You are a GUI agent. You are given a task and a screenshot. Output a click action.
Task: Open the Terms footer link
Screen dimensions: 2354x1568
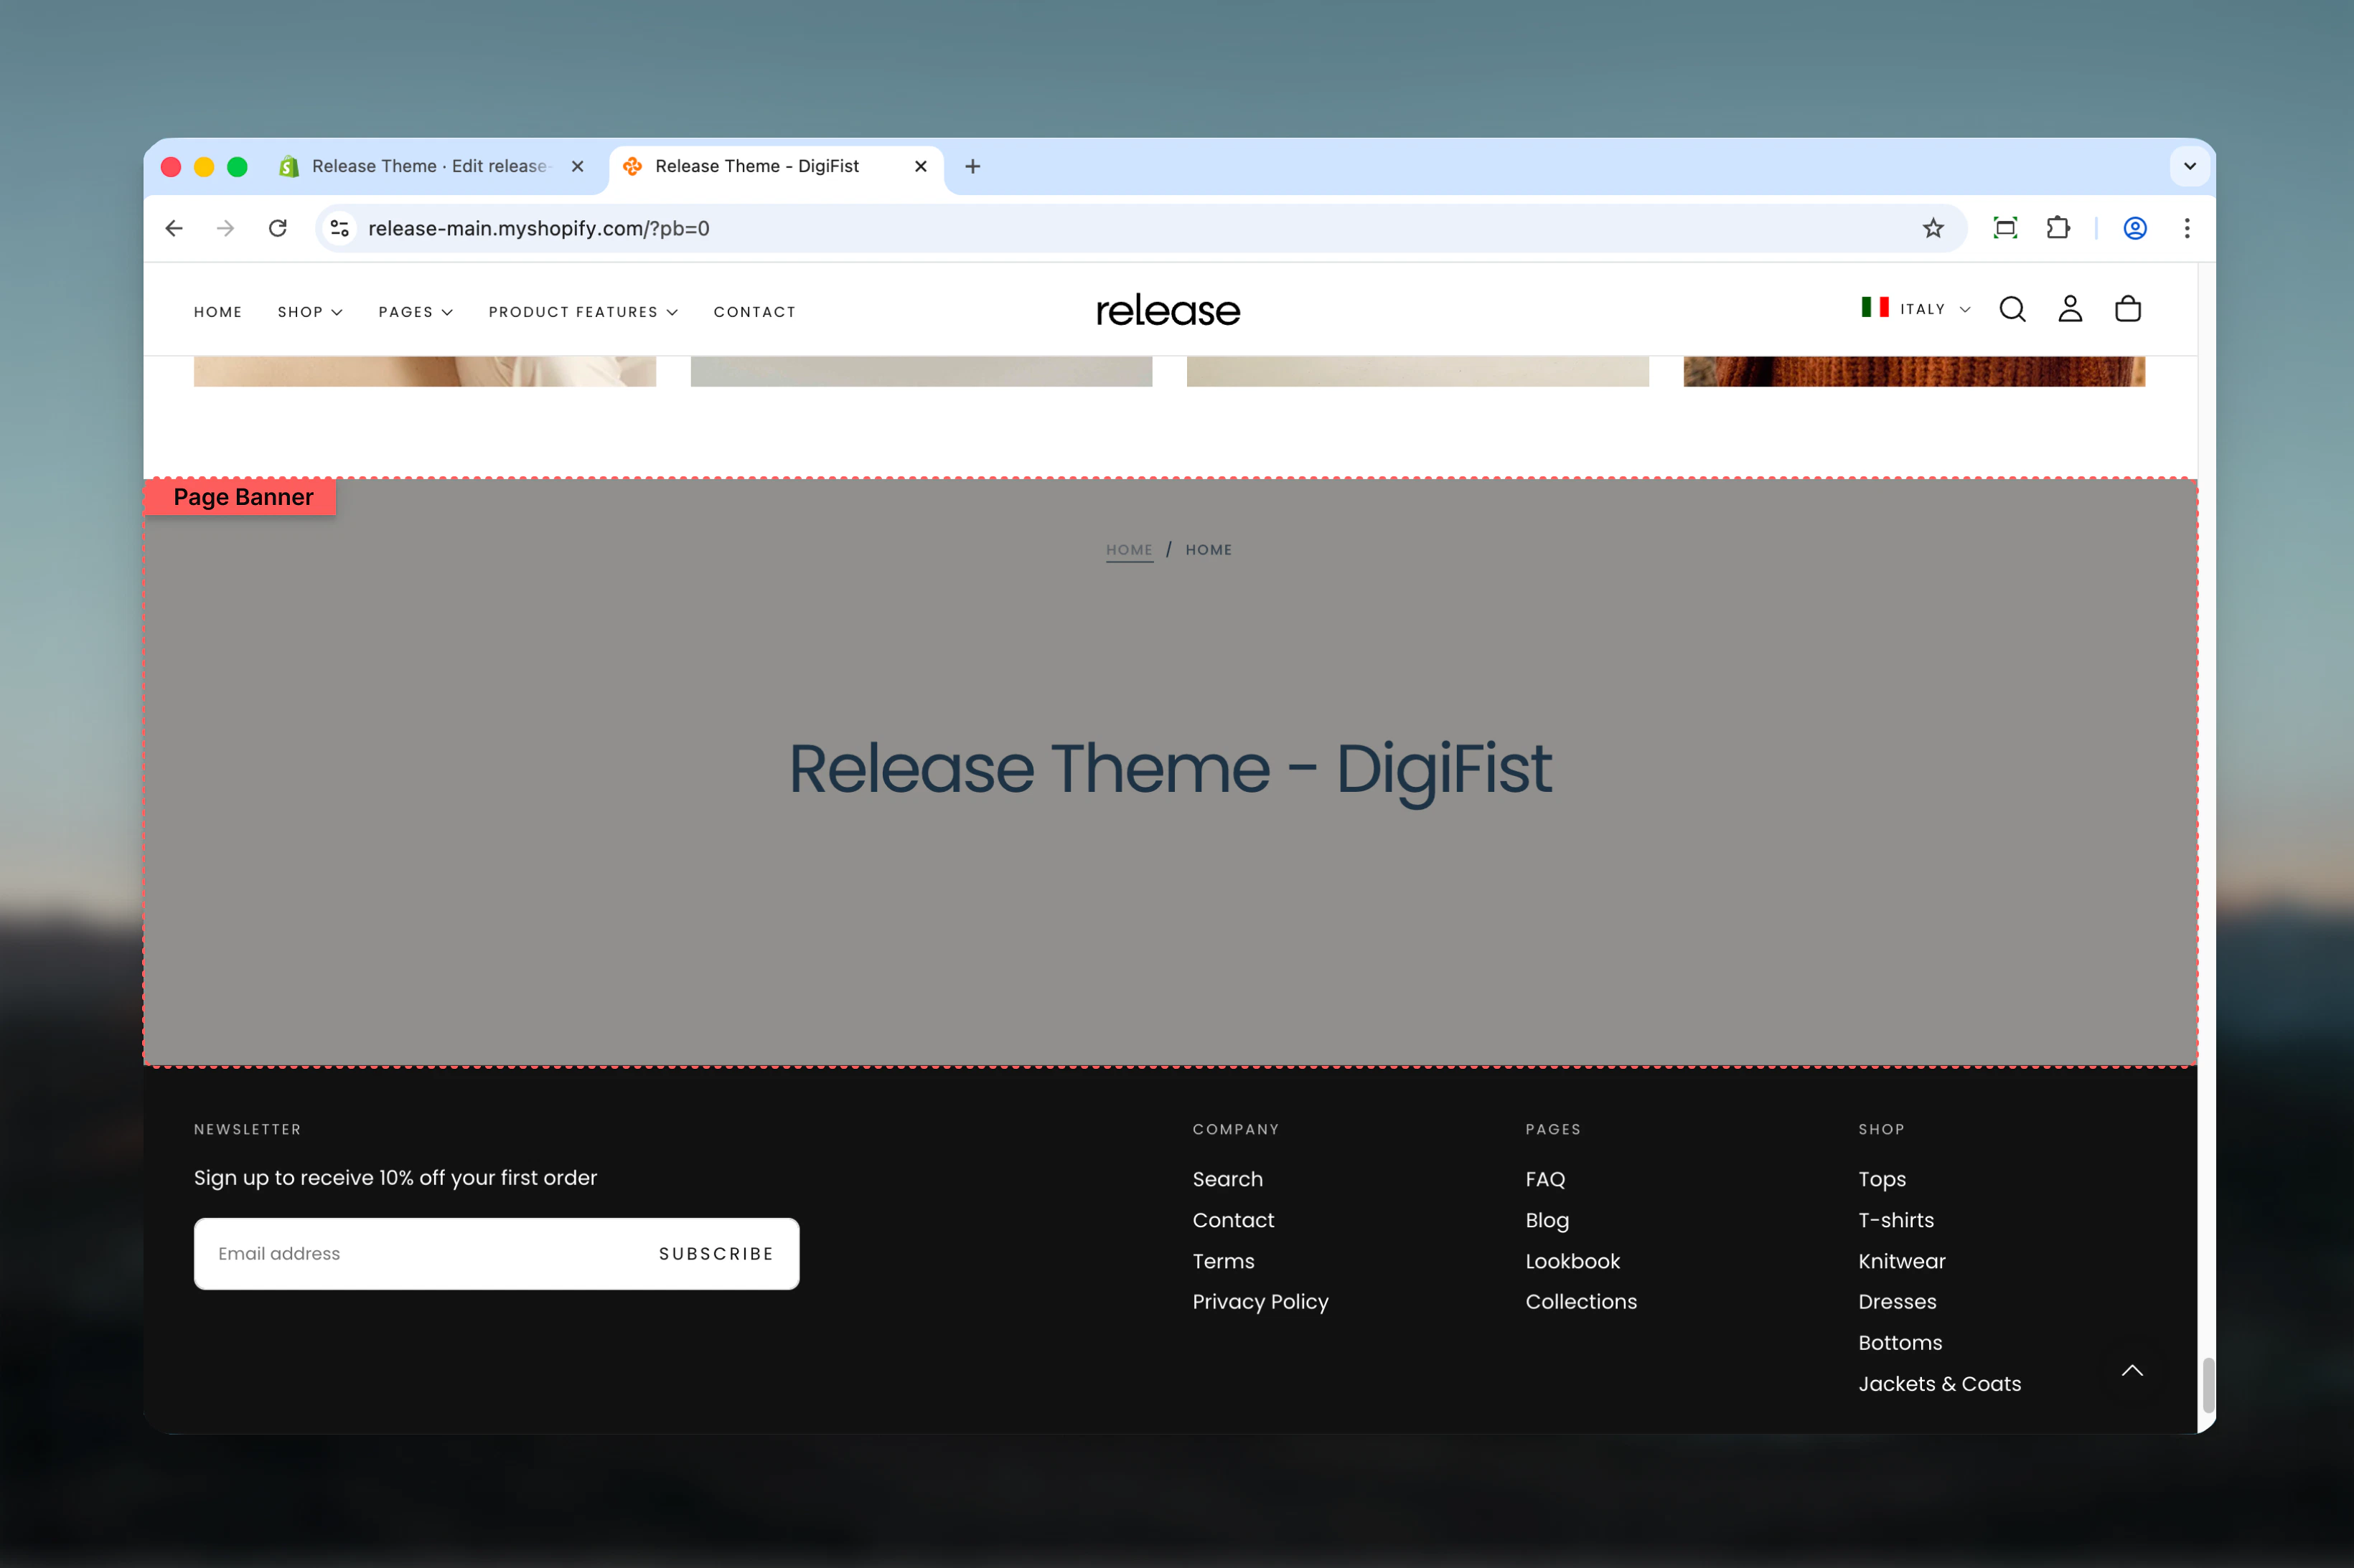point(1224,1262)
